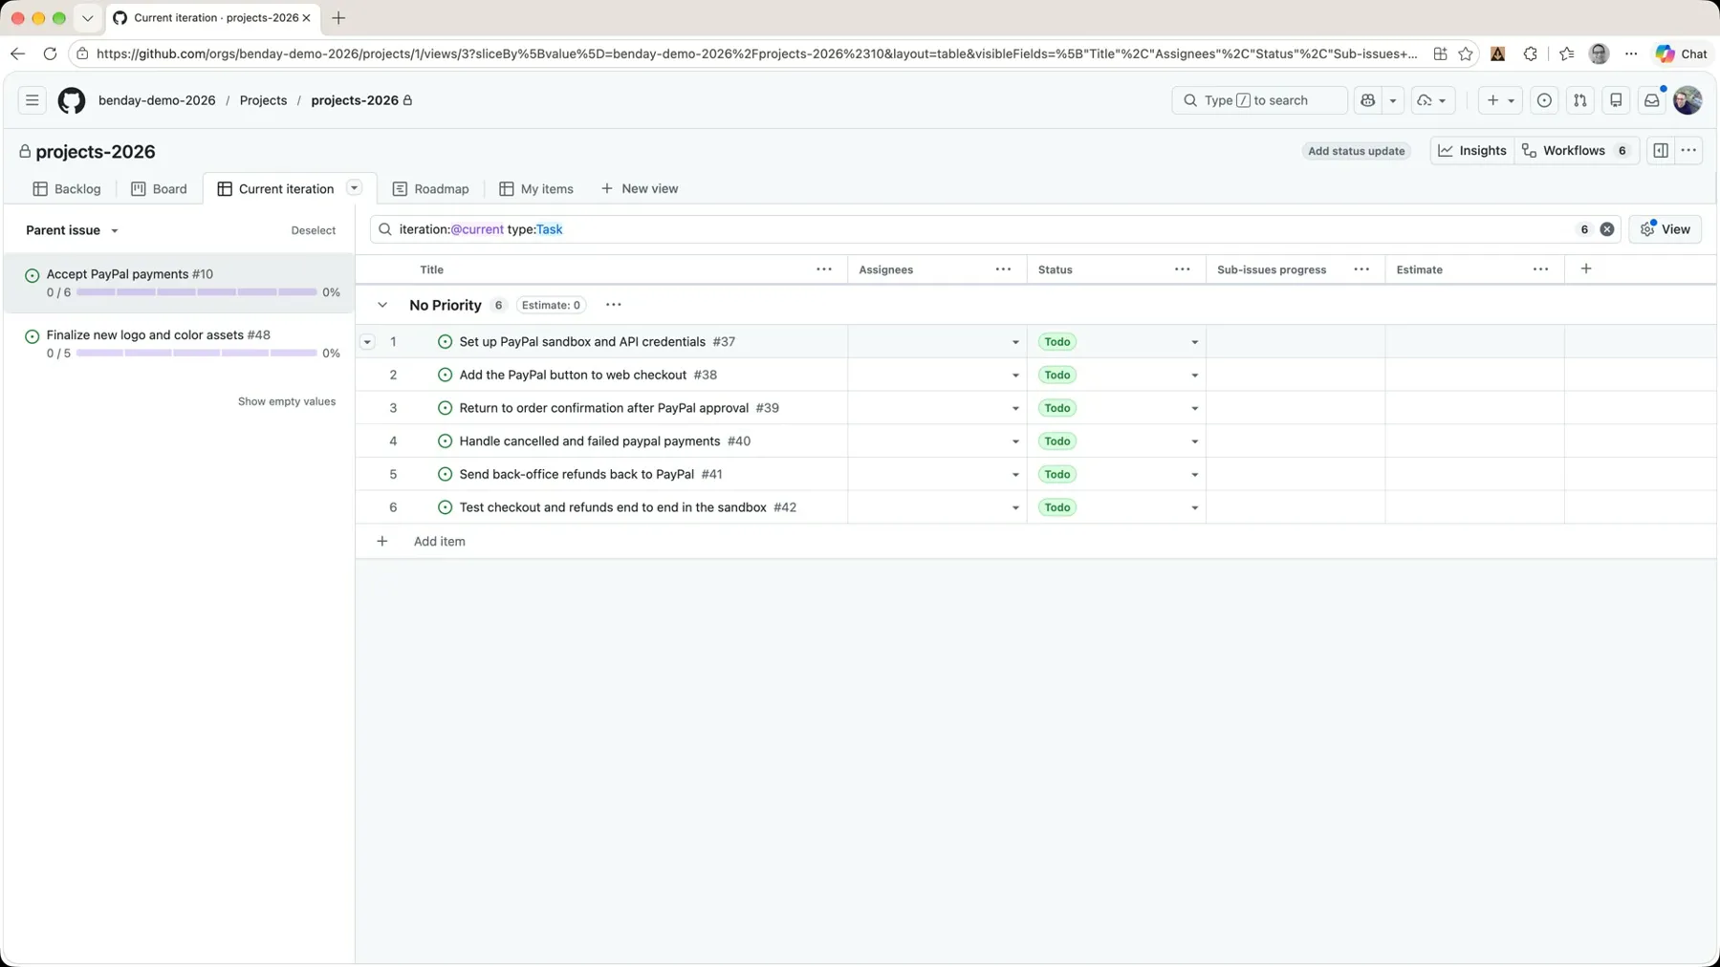Open Status column options menu

click(x=1183, y=269)
